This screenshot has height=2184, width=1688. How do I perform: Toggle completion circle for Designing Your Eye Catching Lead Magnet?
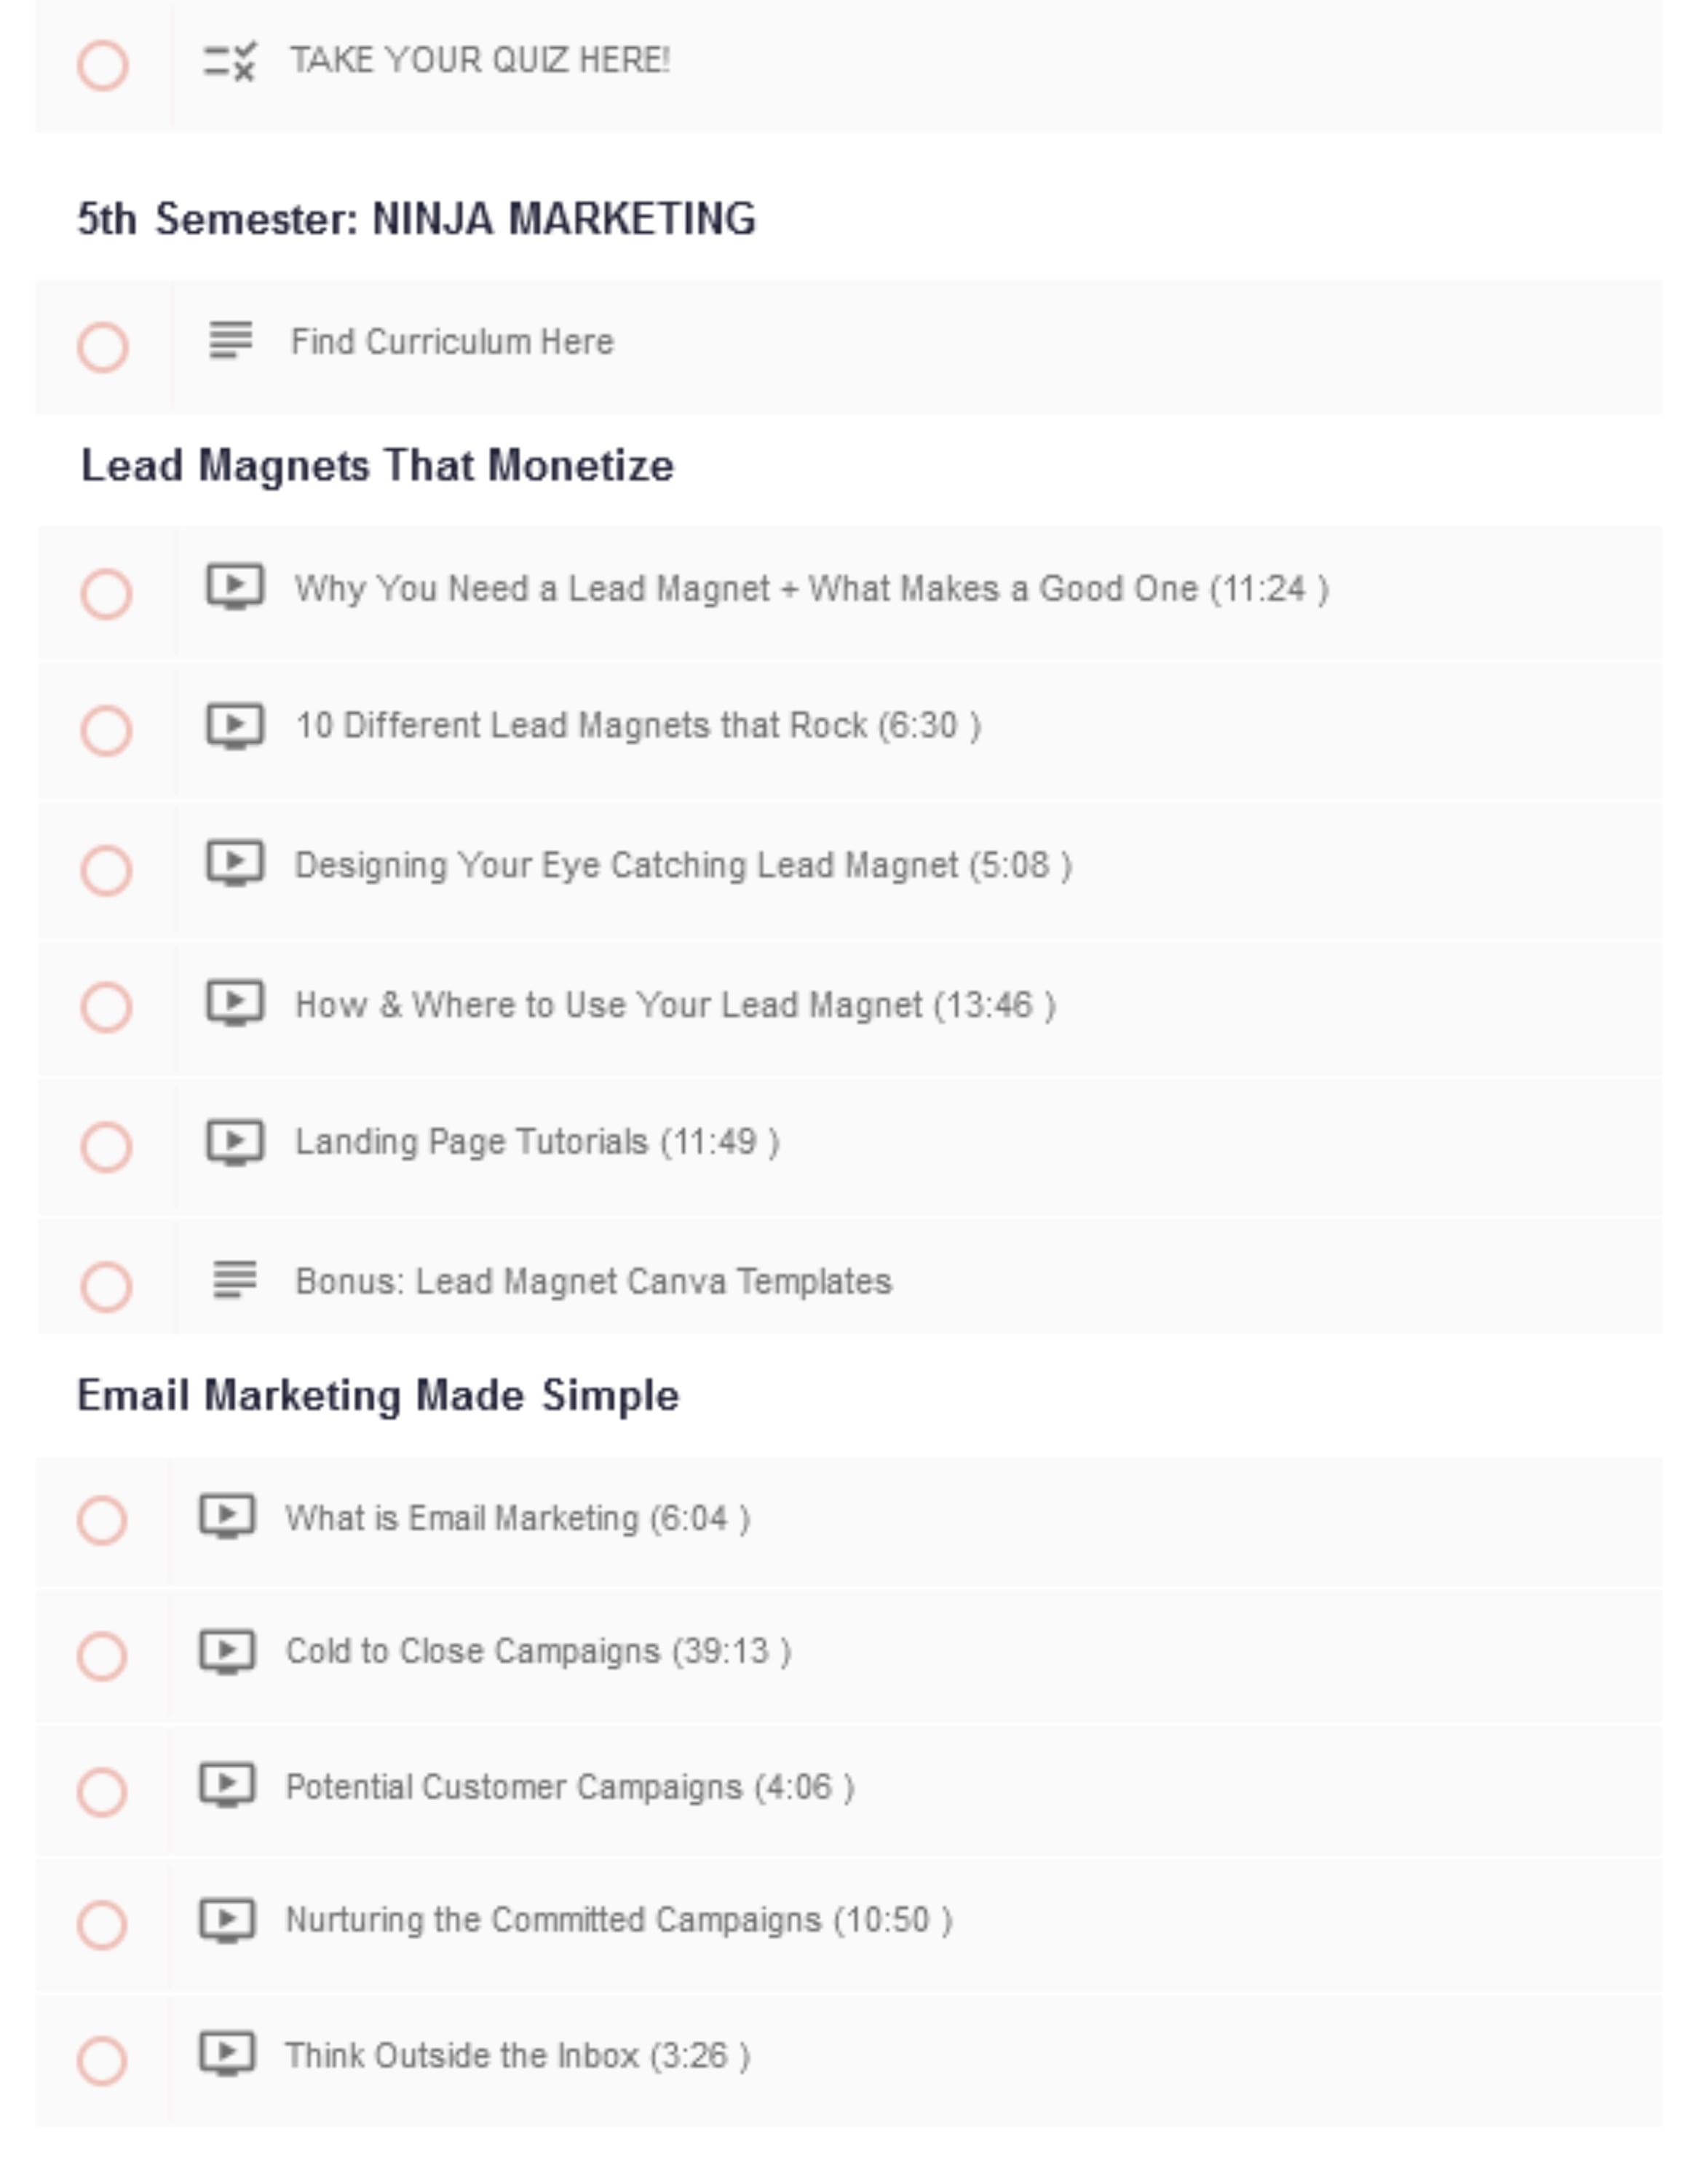point(106,870)
